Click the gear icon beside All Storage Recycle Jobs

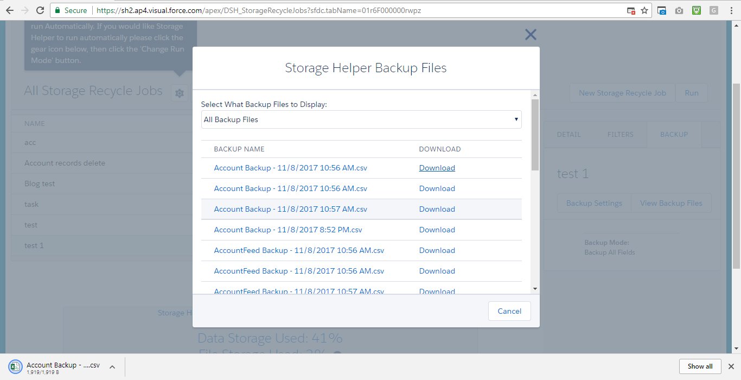tap(179, 93)
